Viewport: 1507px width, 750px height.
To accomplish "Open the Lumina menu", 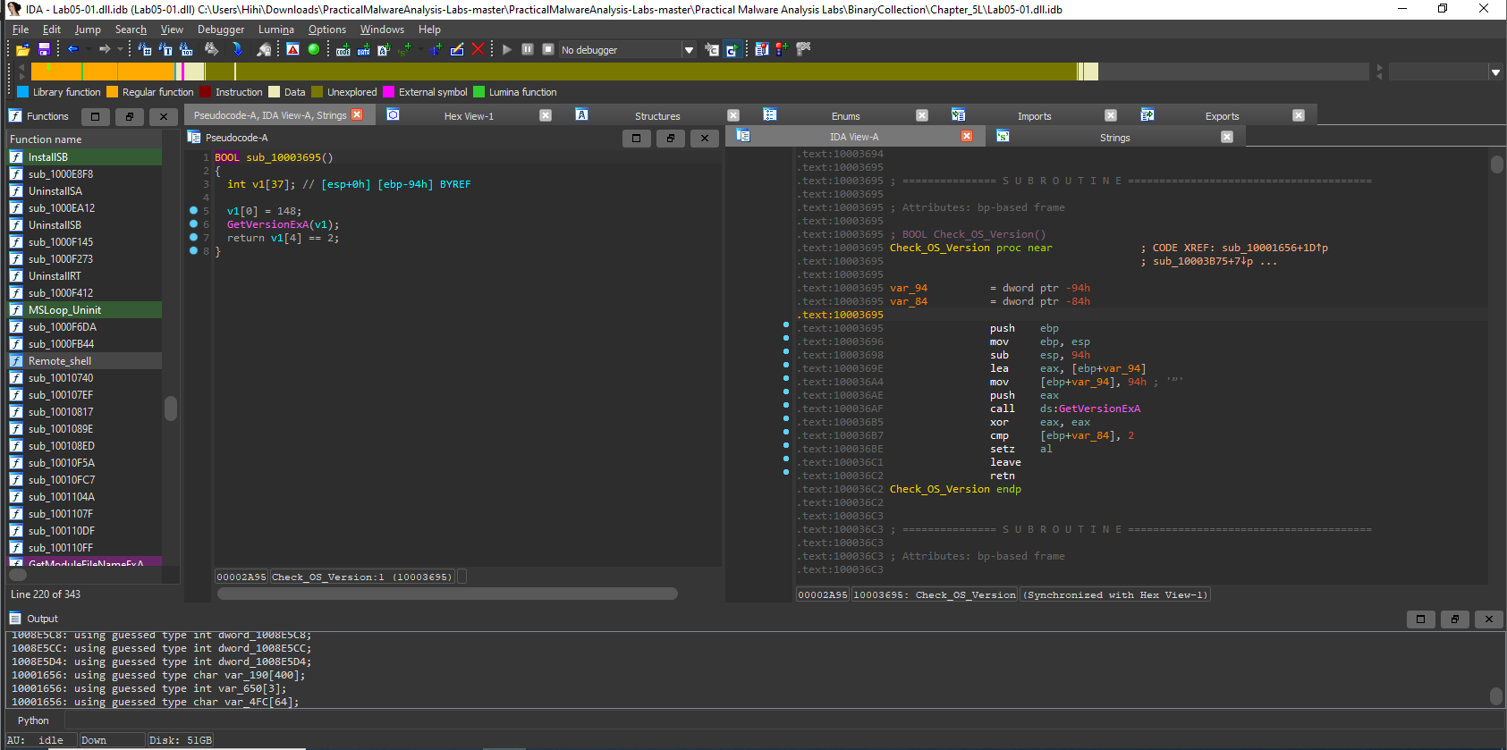I will click(x=275, y=29).
